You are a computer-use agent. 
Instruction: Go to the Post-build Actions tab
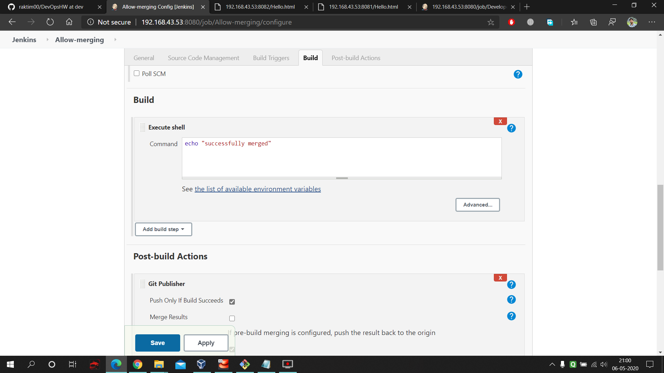[x=356, y=58]
